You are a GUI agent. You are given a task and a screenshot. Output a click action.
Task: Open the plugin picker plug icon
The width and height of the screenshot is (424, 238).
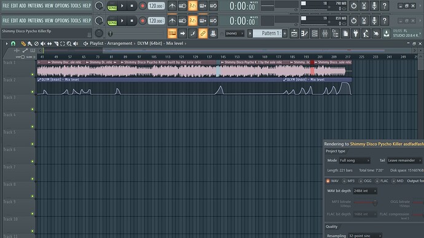pyautogui.click(x=356, y=33)
